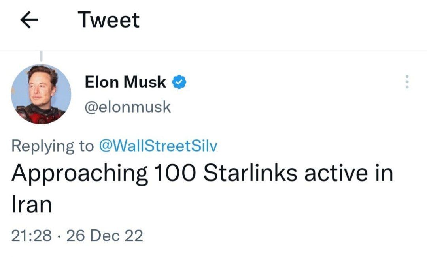Screen dimensions: 427x257
Task: Click the Elon Musk display name
Action: (126, 82)
